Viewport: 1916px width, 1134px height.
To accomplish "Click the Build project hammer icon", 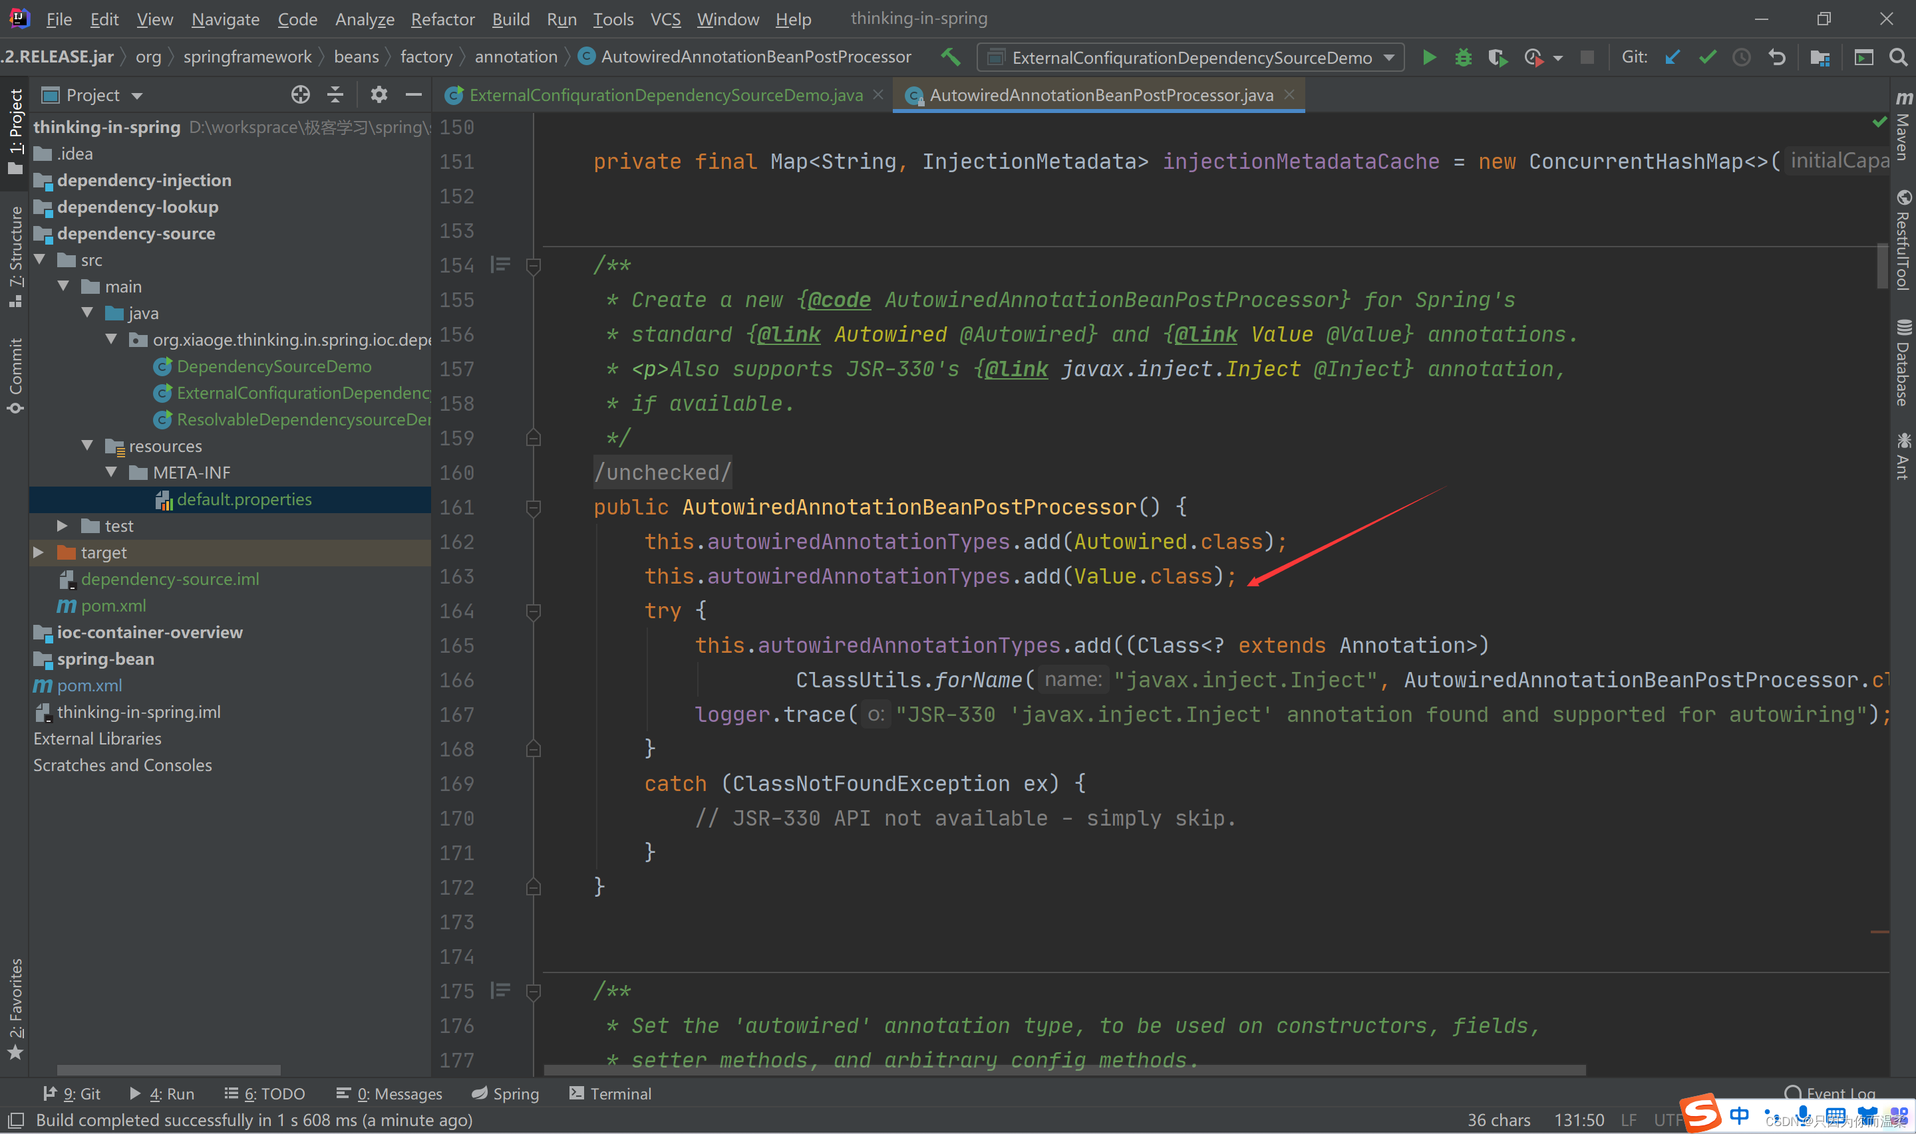I will pos(951,57).
